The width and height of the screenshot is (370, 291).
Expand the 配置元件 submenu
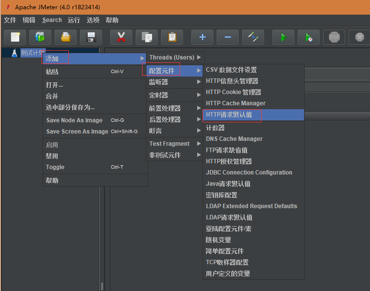[174, 71]
